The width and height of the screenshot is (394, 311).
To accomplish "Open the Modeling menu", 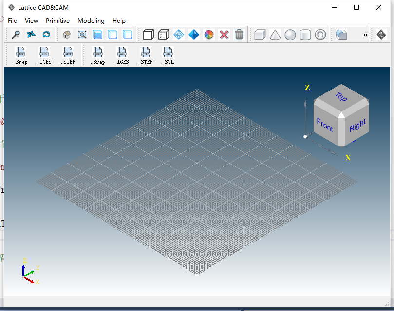I will pos(91,21).
